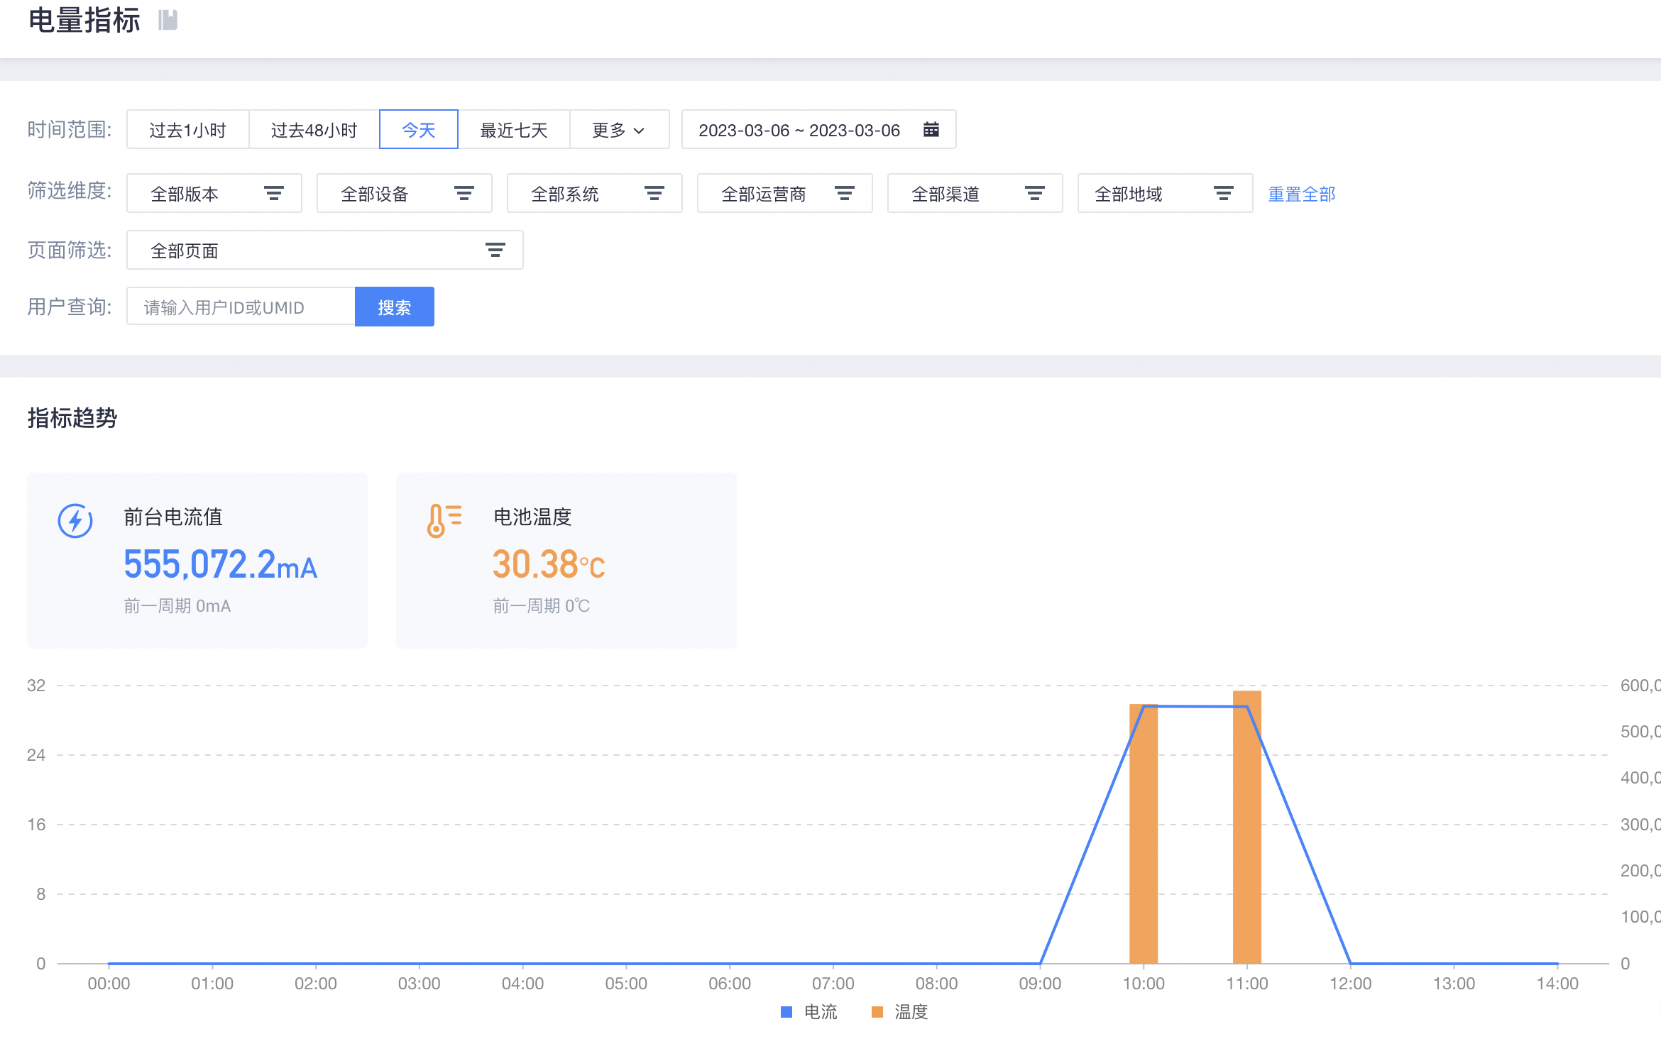The height and width of the screenshot is (1056, 1661).
Task: Open the 全部运营商 filter dropdown
Action: coord(785,193)
